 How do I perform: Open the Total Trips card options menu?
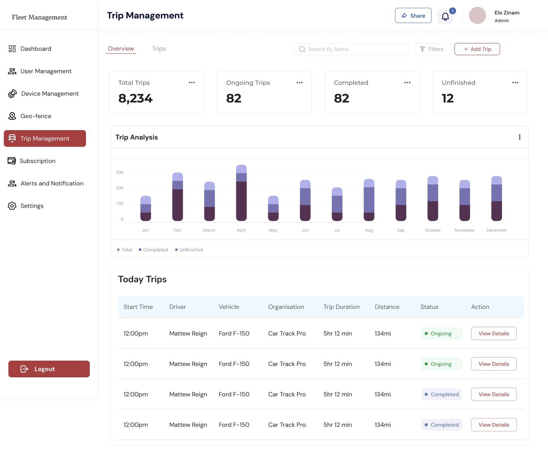coord(192,83)
